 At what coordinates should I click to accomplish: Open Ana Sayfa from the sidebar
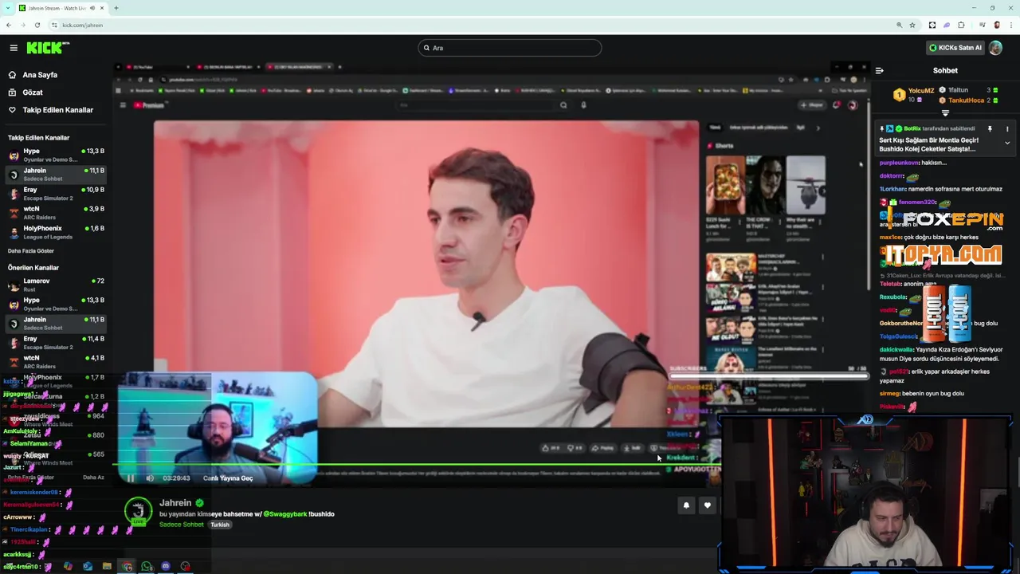click(40, 75)
